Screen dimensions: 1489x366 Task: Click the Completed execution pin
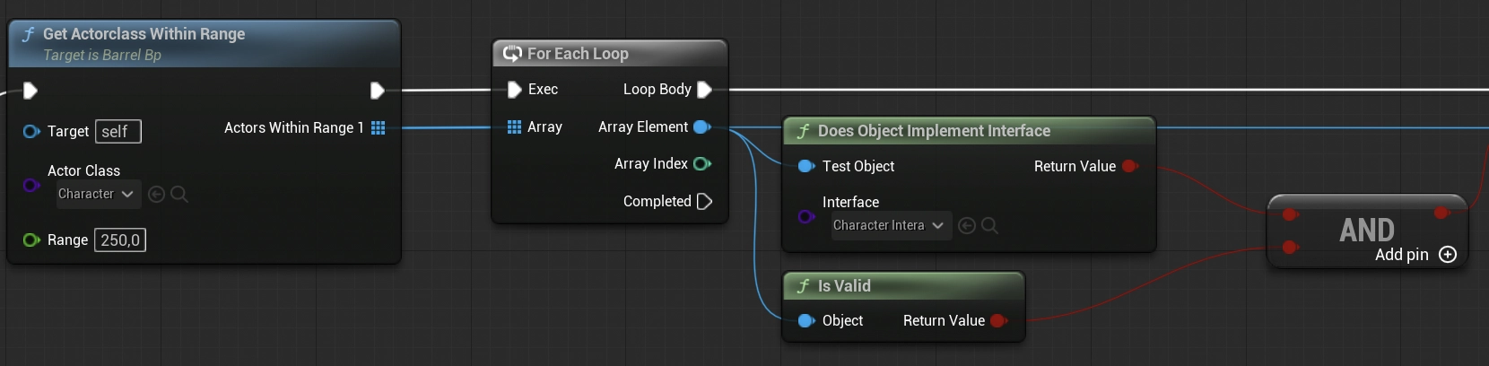pyautogui.click(x=704, y=202)
